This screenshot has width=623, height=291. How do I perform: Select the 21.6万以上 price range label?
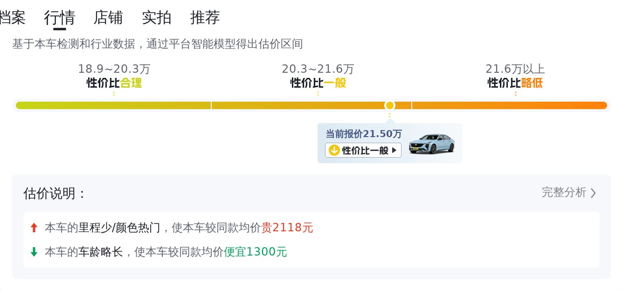tap(515, 69)
